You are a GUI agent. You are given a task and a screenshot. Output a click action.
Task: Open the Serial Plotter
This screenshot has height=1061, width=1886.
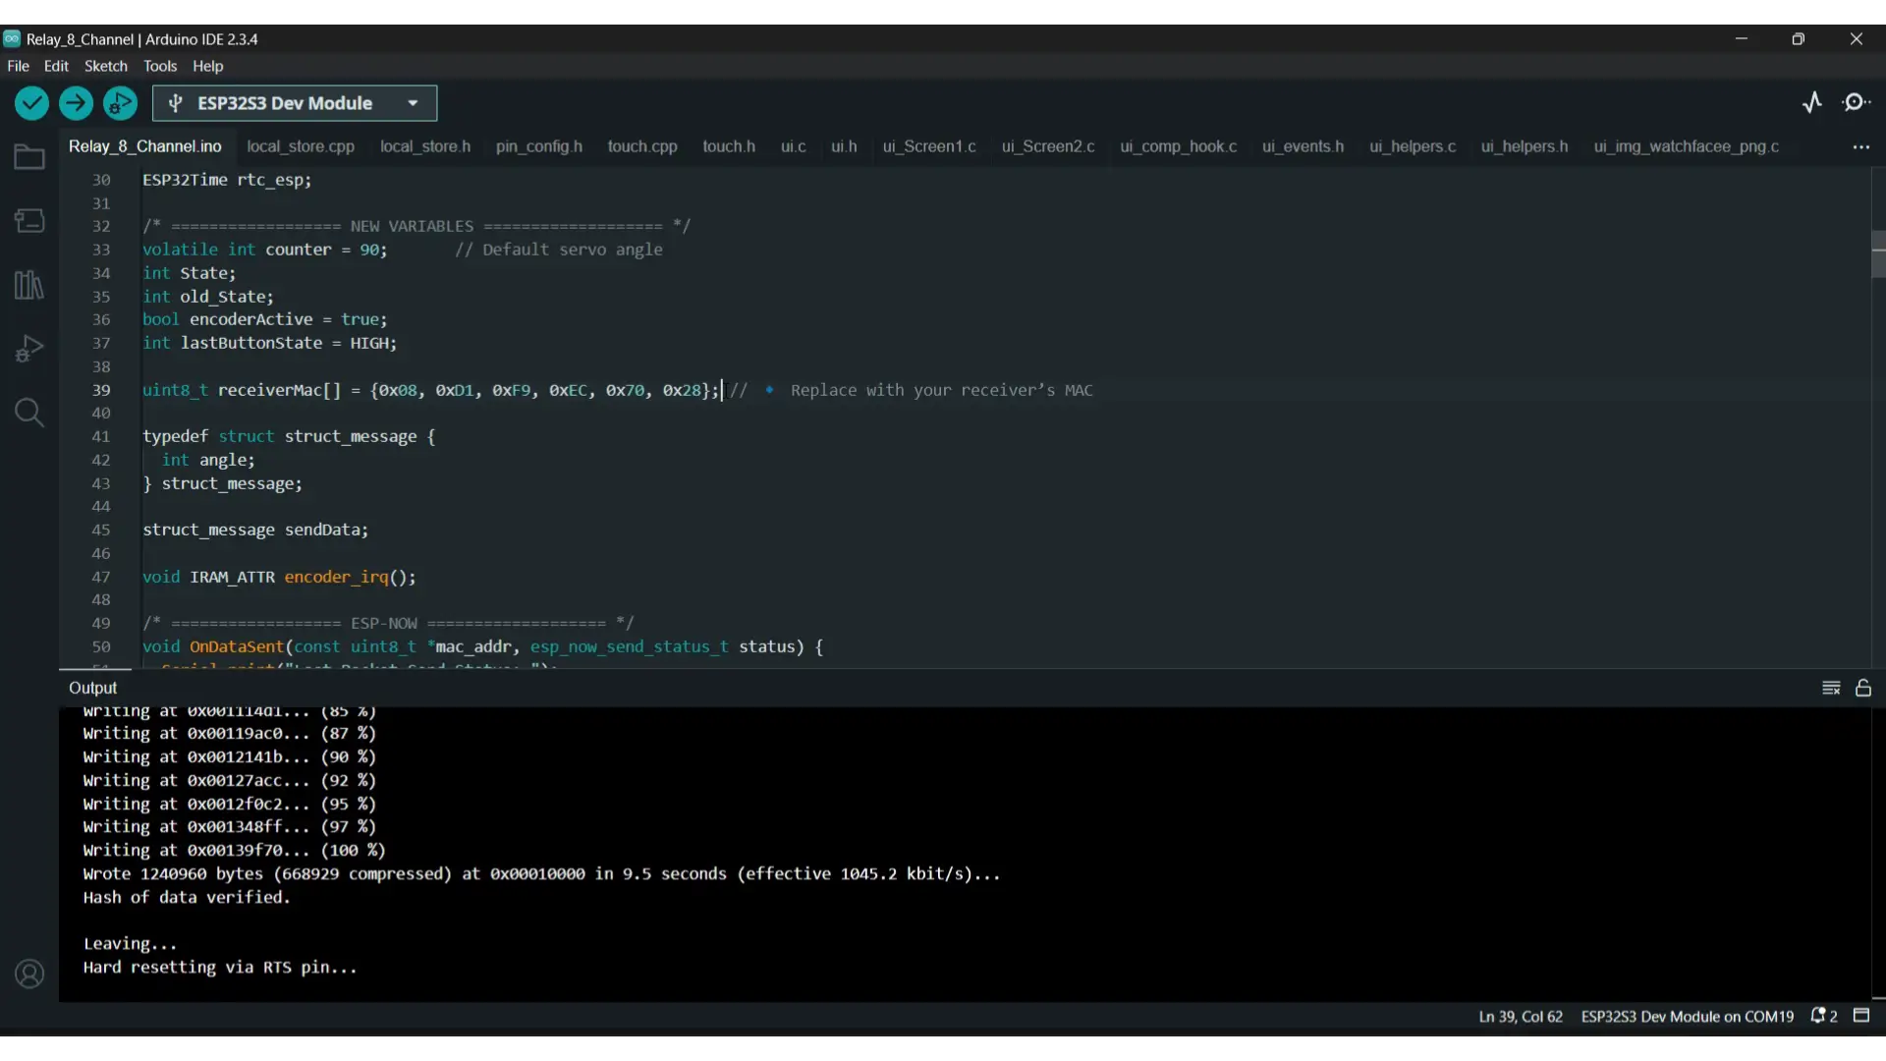[1812, 102]
